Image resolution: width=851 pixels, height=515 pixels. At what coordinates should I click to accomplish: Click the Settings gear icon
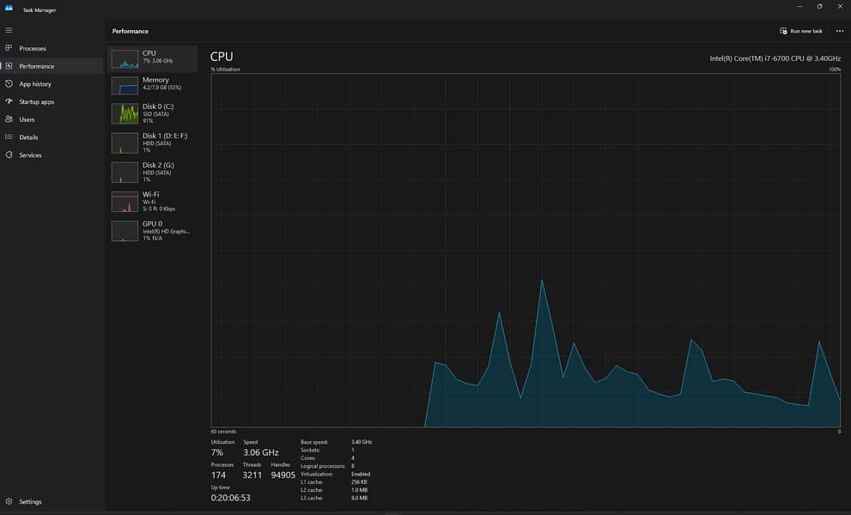click(x=9, y=501)
